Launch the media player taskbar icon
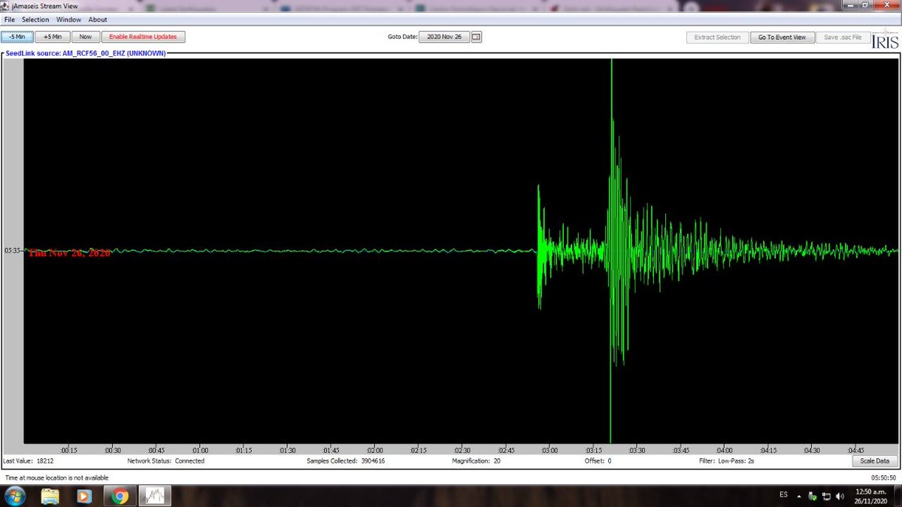 (x=84, y=496)
